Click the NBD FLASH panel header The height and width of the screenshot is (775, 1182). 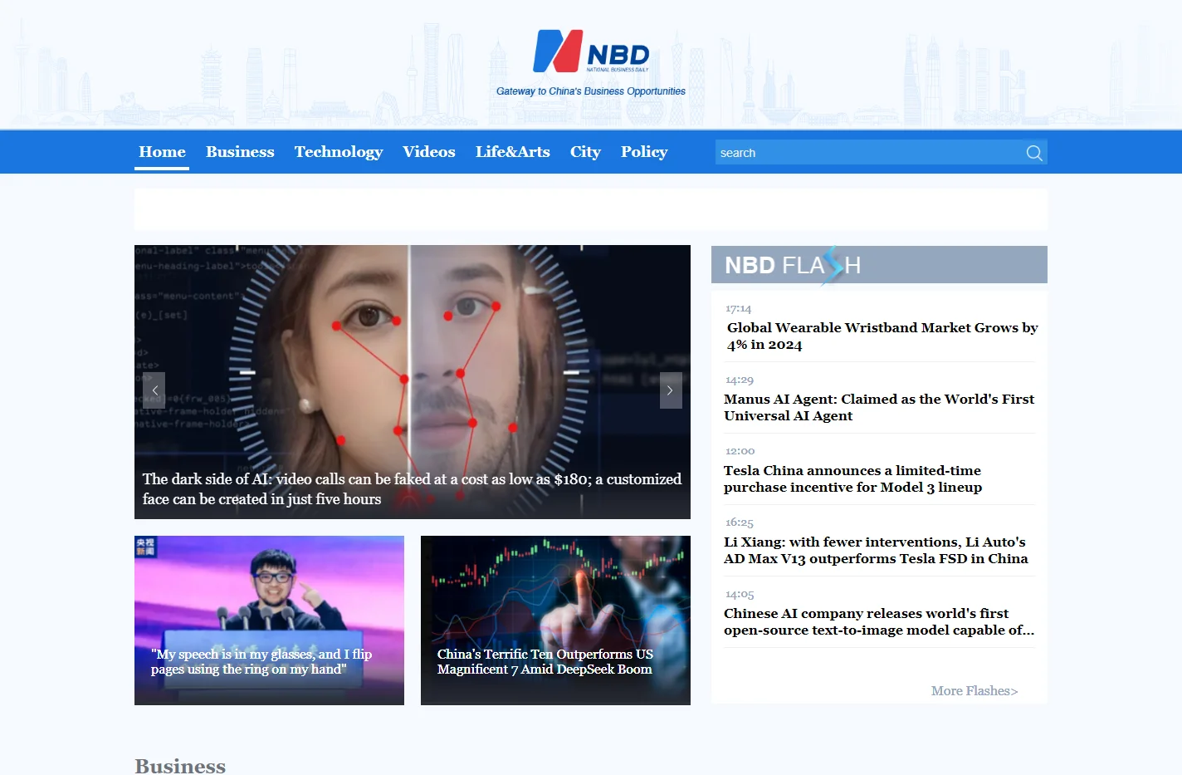(879, 265)
